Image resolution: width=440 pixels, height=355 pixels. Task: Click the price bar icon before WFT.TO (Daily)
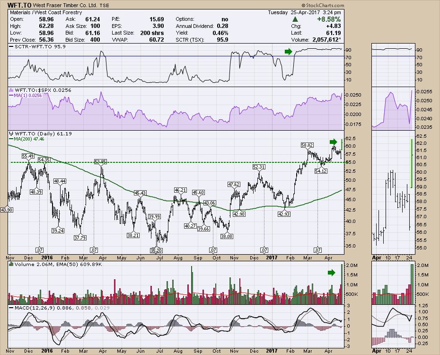(x=11, y=134)
